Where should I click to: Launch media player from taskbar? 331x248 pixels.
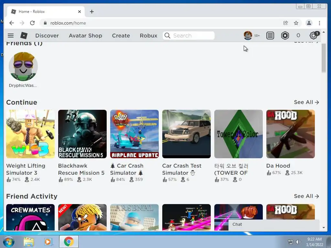pyautogui.click(x=48, y=242)
